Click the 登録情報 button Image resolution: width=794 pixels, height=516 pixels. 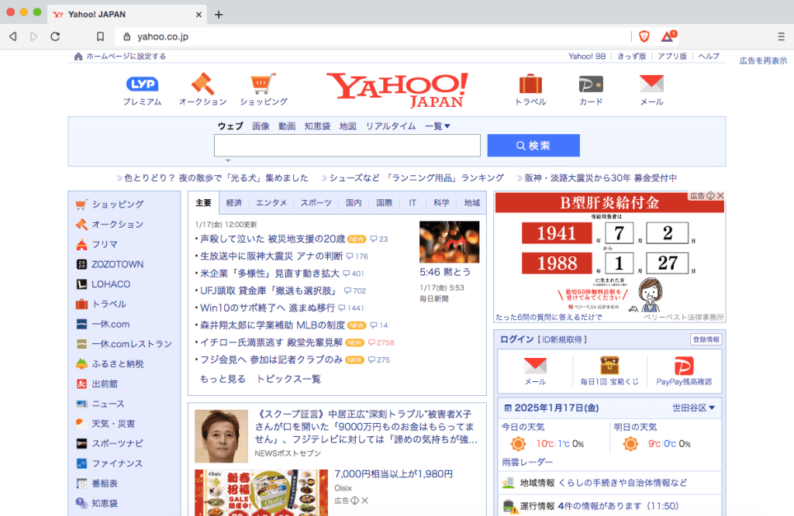point(706,339)
